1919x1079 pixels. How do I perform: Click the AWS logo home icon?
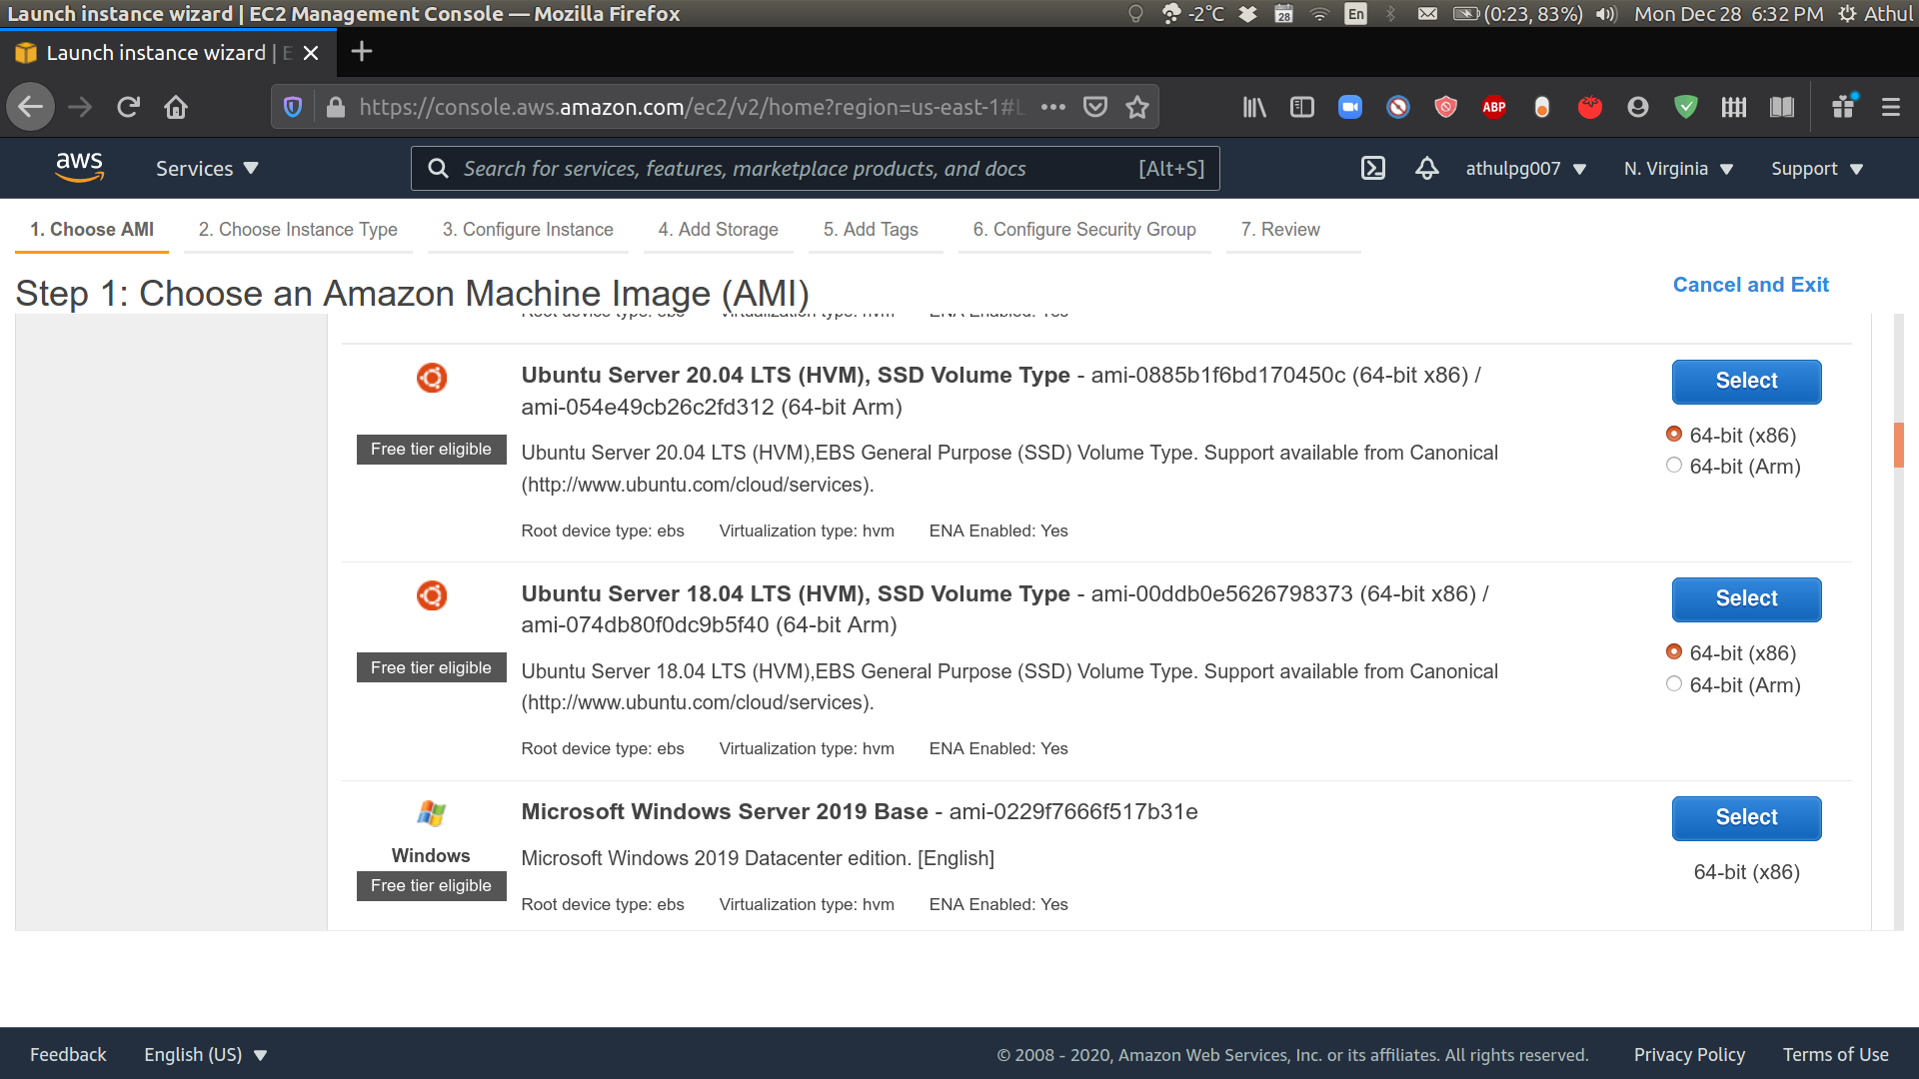[79, 167]
